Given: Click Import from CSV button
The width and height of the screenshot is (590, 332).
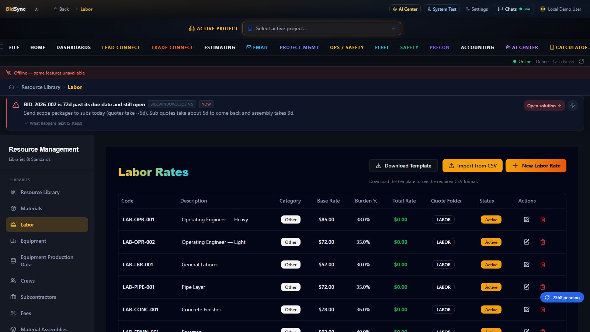Looking at the screenshot, I should point(472,166).
